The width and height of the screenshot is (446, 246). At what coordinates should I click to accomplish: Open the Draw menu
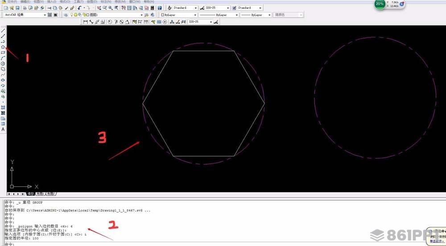pos(92,2)
